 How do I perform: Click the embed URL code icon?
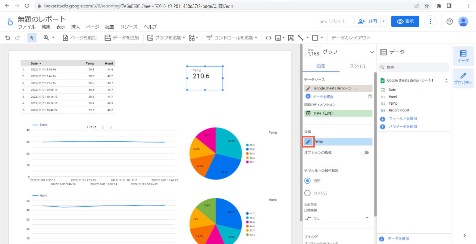[268, 38]
